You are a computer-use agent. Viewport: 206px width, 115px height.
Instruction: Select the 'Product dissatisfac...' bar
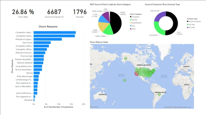coord(39,59)
